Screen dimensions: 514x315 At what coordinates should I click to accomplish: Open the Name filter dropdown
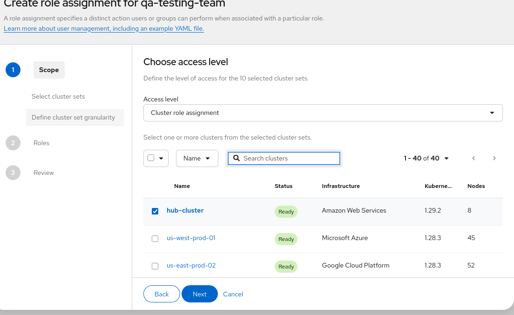[197, 158]
